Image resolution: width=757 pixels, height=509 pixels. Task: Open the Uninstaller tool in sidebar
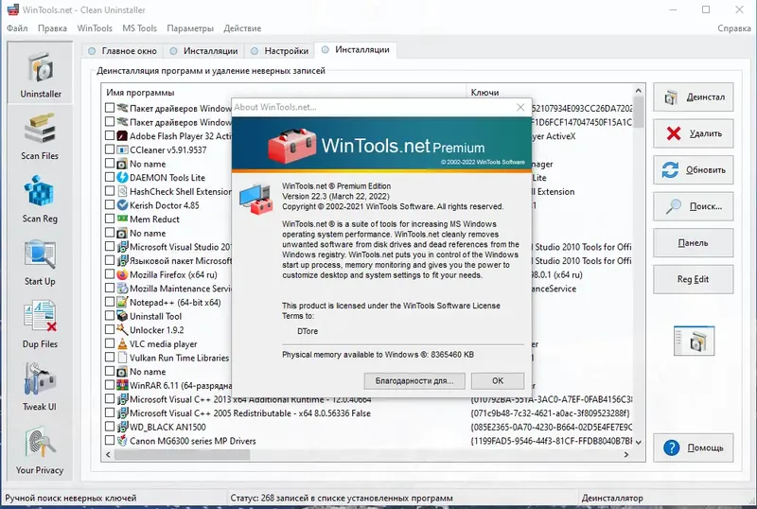[x=40, y=73]
